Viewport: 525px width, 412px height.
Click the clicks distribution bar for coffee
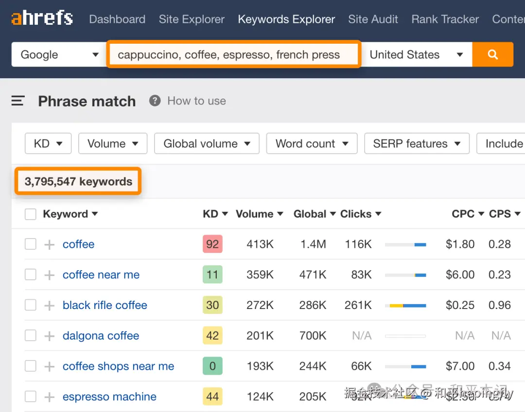405,245
